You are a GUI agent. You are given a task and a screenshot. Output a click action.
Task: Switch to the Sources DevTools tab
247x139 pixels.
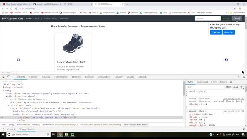coord(46,77)
